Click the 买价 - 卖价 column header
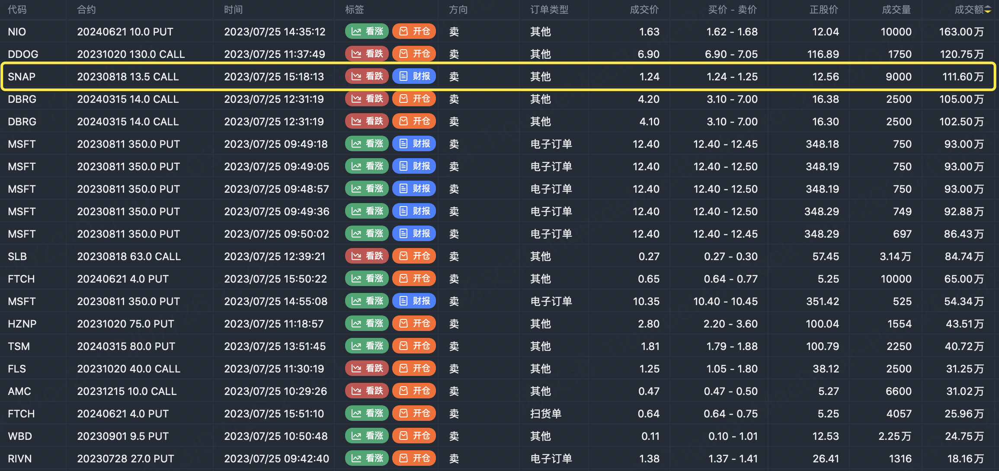 point(733,10)
